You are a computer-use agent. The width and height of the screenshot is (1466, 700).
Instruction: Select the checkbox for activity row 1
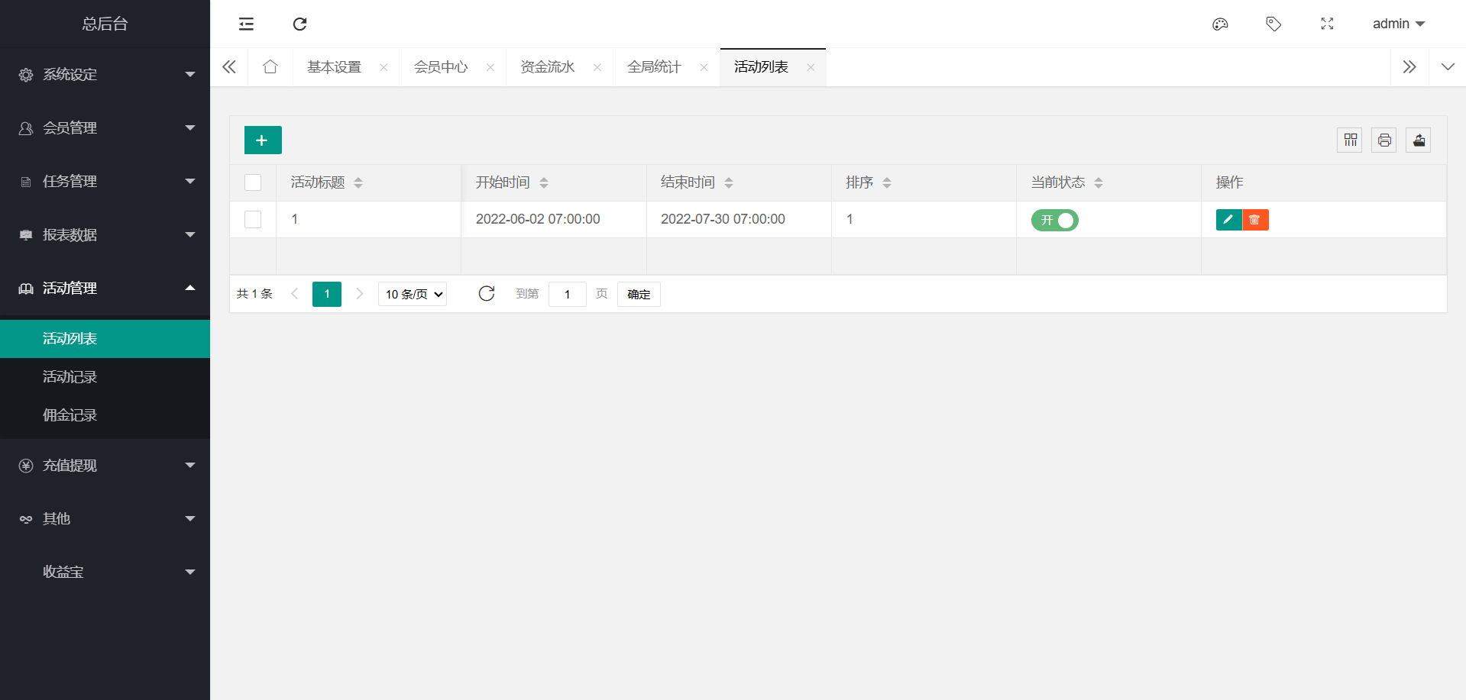click(x=253, y=220)
